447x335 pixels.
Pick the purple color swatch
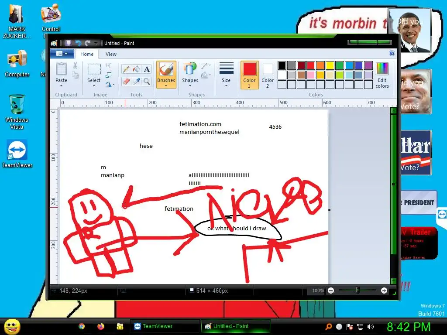click(368, 65)
